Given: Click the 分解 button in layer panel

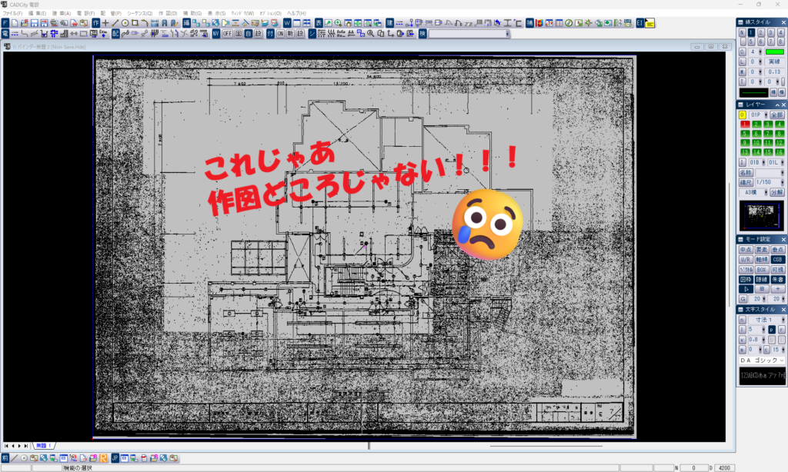Looking at the screenshot, I should [777, 192].
